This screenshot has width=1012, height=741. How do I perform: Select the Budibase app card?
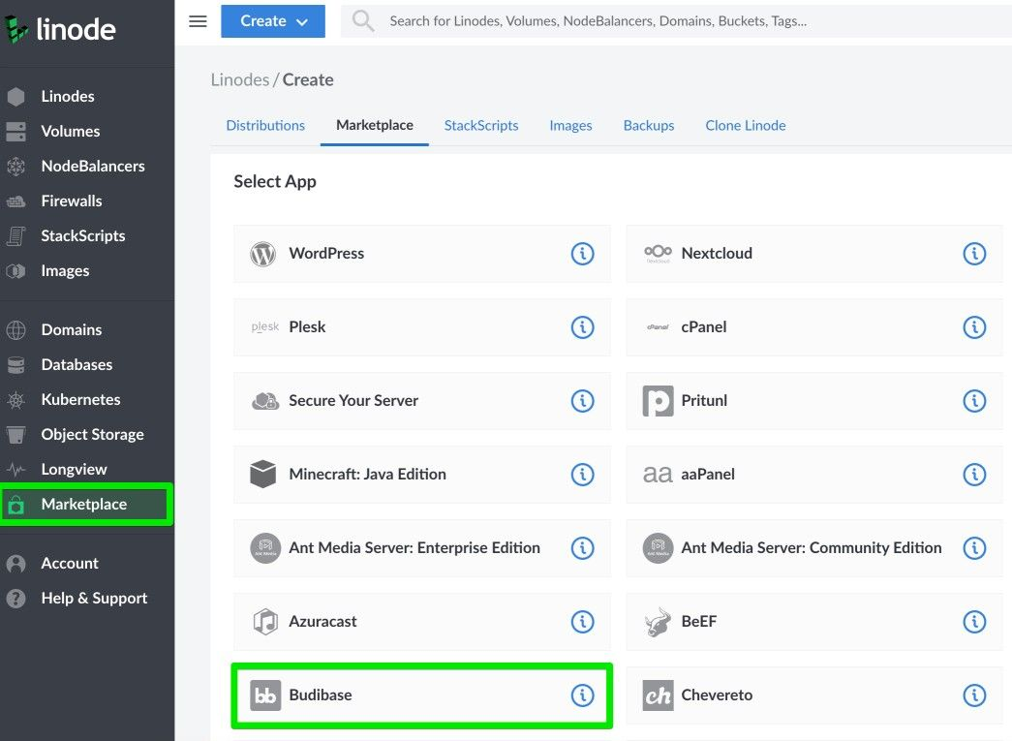[421, 695]
